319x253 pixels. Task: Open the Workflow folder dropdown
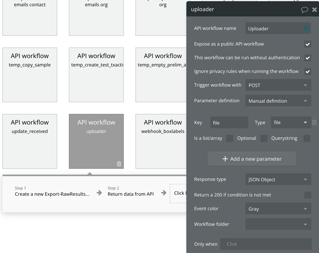click(278, 224)
